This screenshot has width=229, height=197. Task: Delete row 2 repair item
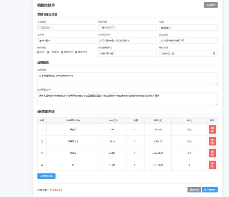tap(212, 141)
